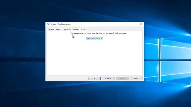Image resolution: width=191 pixels, height=107 pixels.
Task: Open Help for System Configuration
Action: tap(136, 78)
